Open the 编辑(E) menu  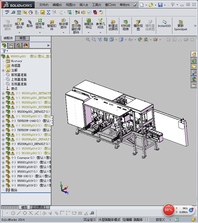pyautogui.click(x=57, y=5)
